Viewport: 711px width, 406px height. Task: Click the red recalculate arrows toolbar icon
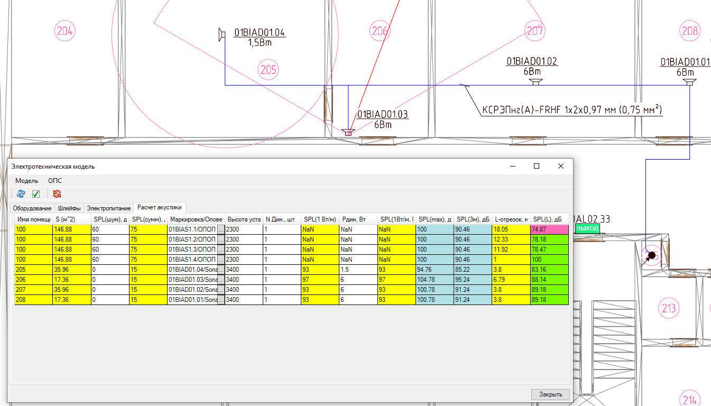pos(57,194)
